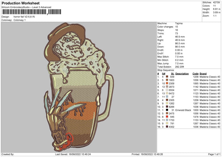
Task: Click the code 1378 in row 13
Action: (196, 117)
